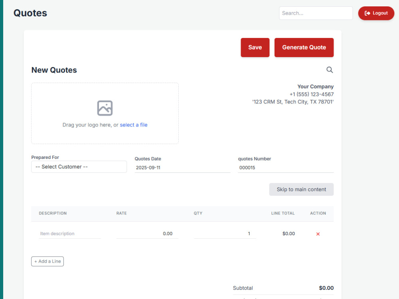Viewport: 399px width, 299px height.
Task: Click the Rate field showing 0.00
Action: pos(147,234)
